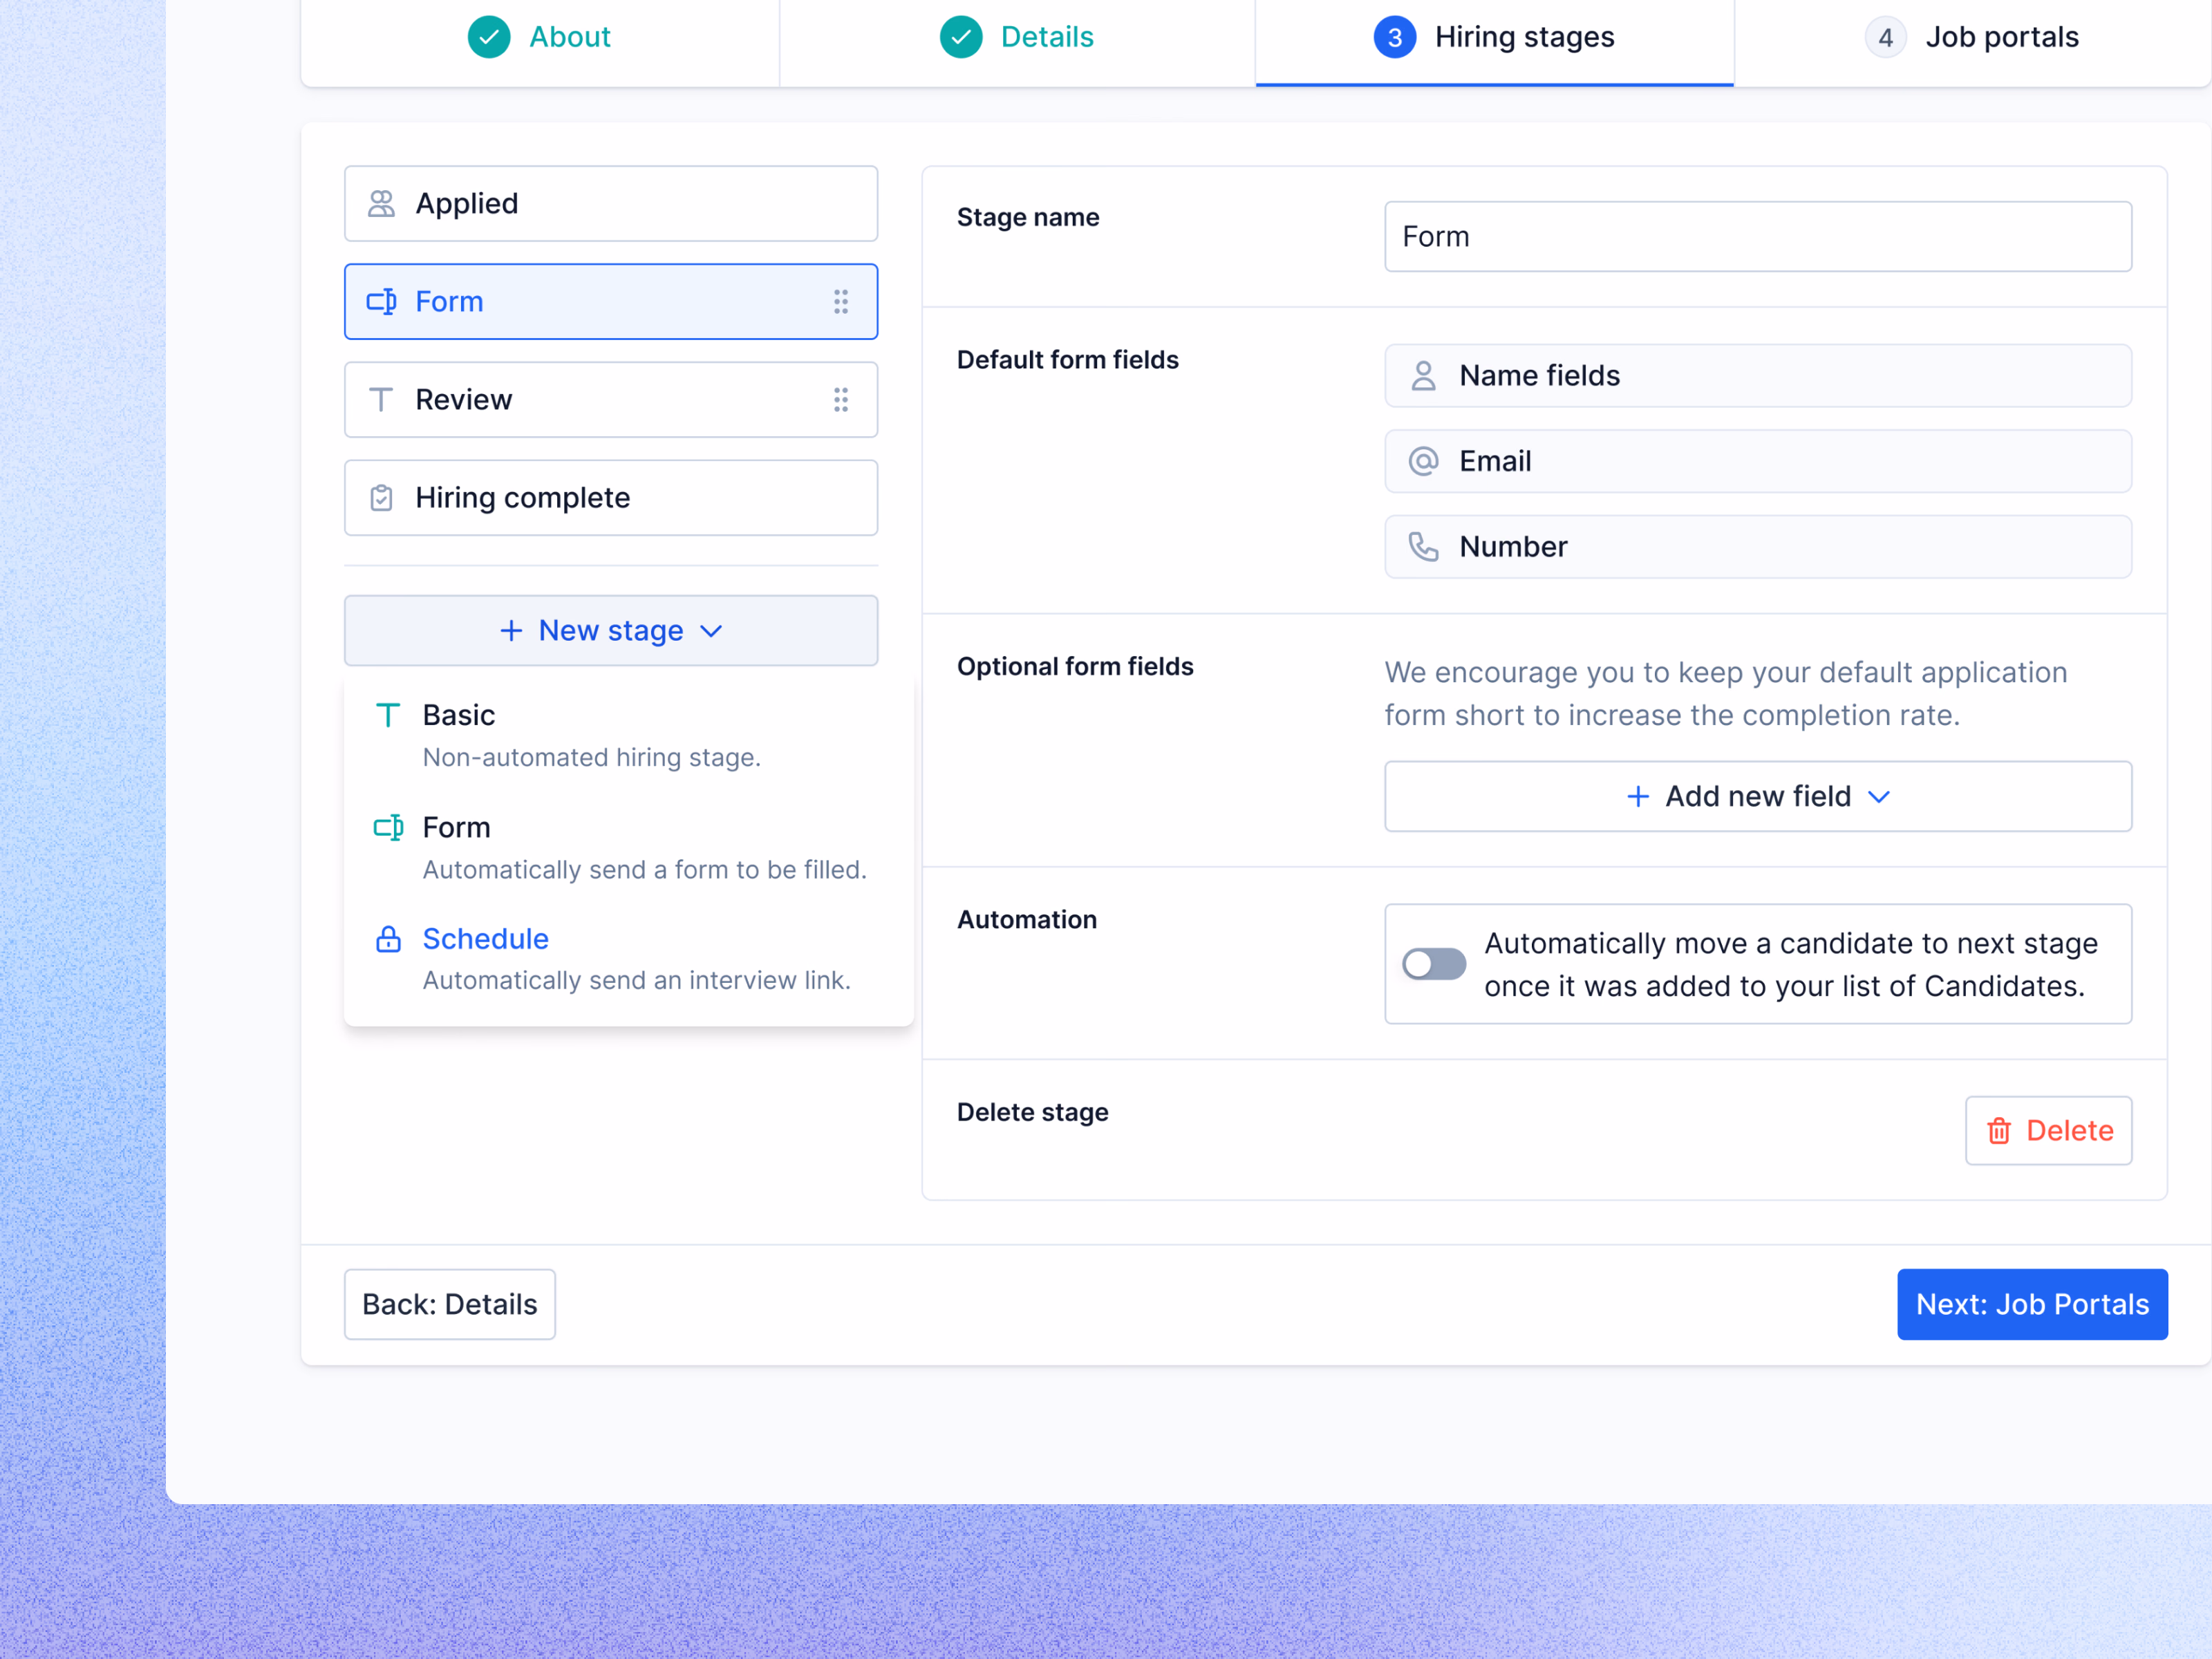Select the Hiring complete stage

[611, 498]
